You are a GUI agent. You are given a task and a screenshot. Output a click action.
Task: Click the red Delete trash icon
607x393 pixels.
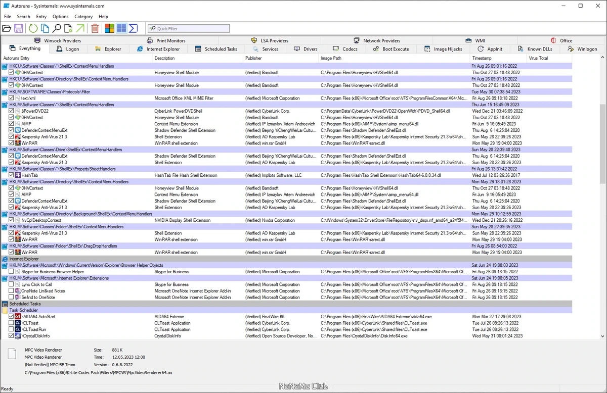[95, 28]
